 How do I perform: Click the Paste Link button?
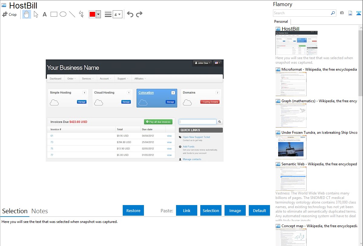pos(187,211)
